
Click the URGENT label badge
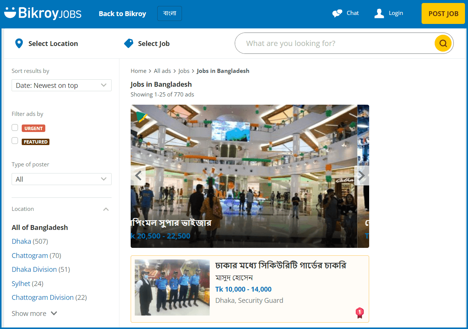point(33,128)
